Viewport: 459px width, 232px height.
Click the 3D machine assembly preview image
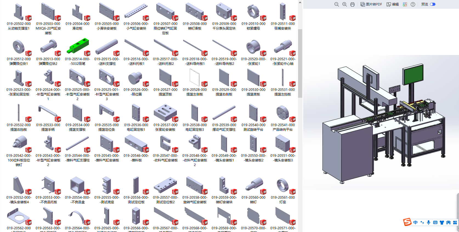pos(381,123)
